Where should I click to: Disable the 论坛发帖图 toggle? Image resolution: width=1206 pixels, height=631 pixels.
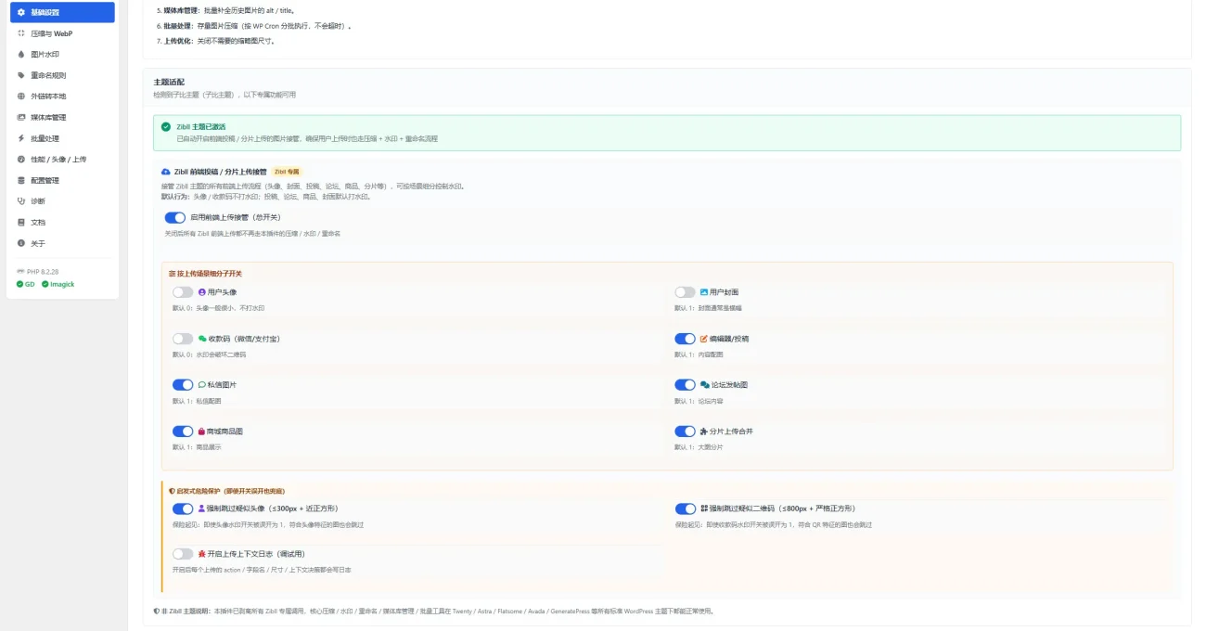tap(685, 385)
